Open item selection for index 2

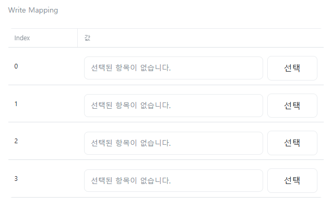click(292, 143)
